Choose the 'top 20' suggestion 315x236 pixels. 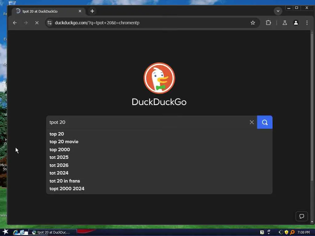click(159, 134)
